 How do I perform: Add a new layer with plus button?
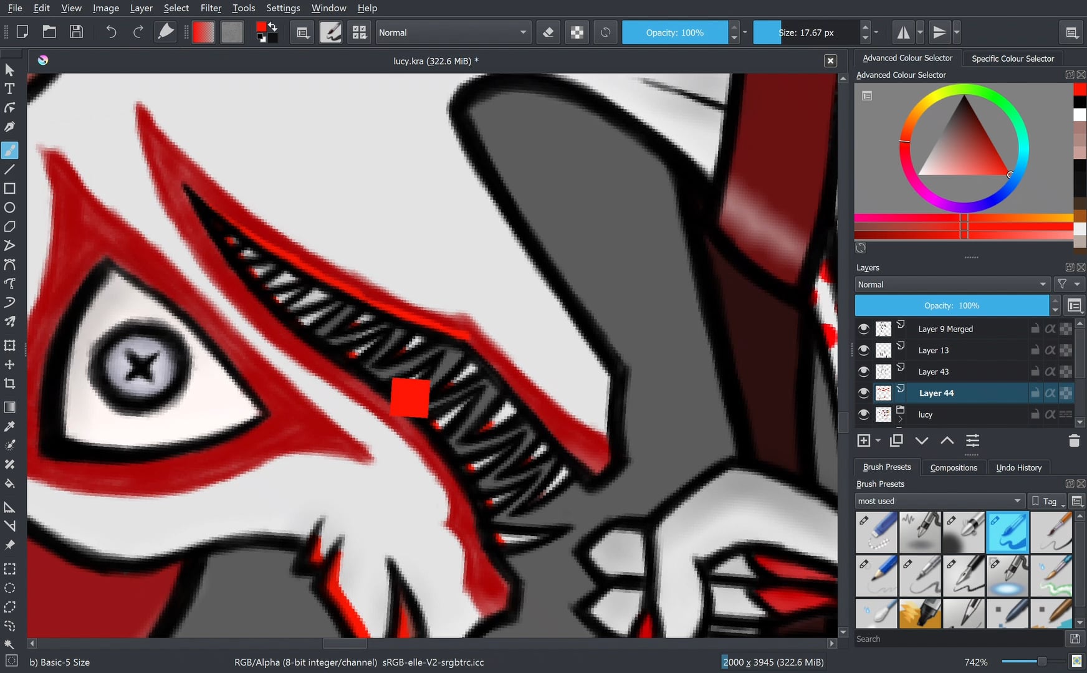(x=864, y=441)
